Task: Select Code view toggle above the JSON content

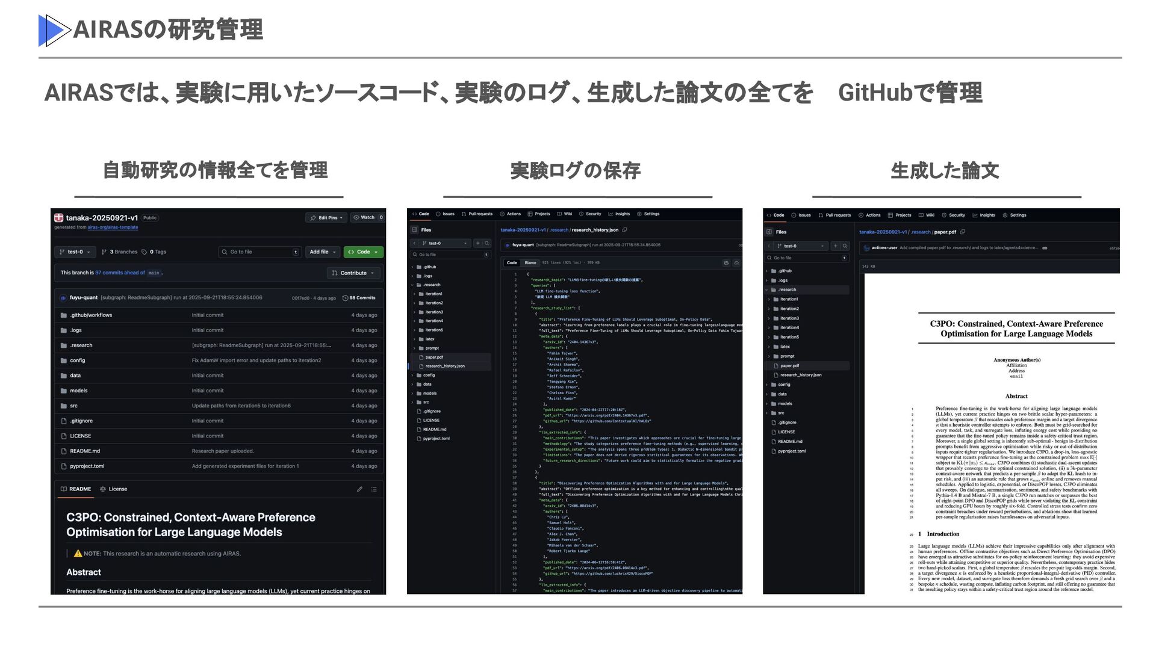Action: [x=512, y=263]
